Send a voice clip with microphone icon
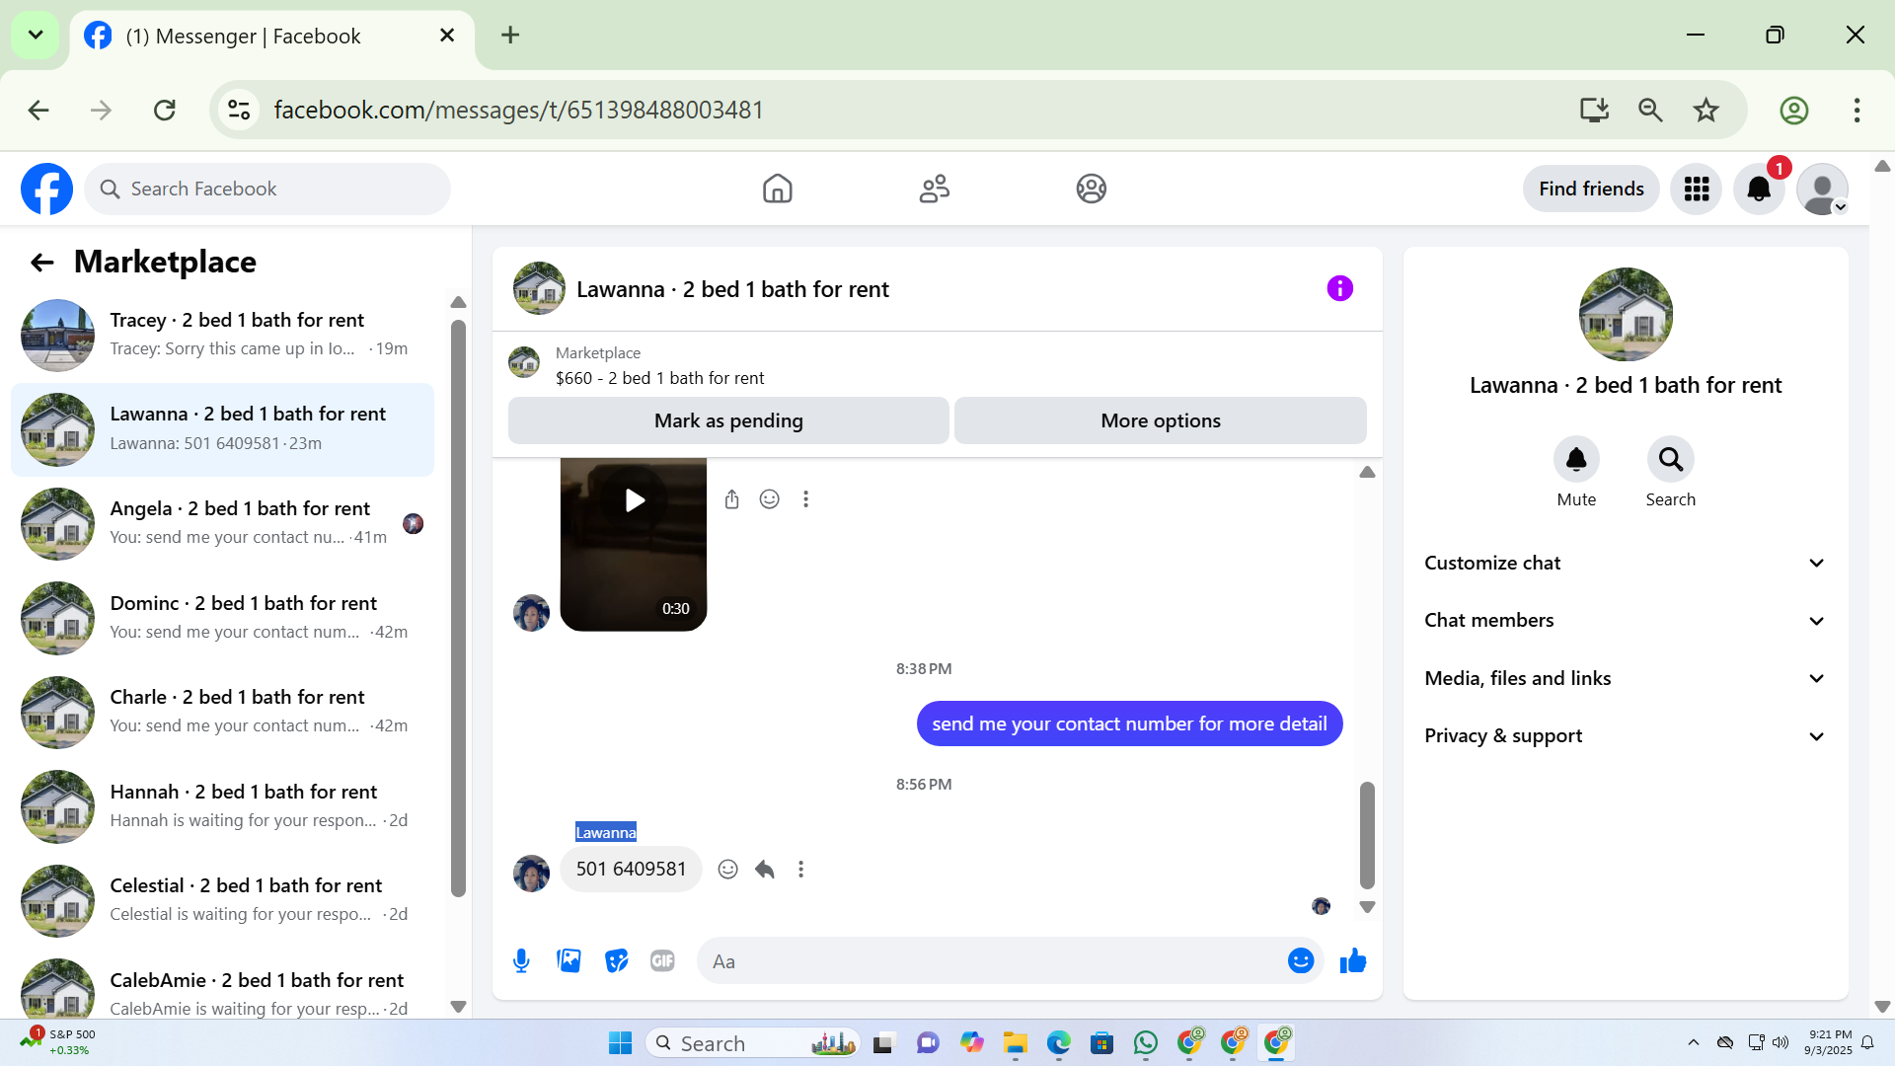 click(521, 960)
